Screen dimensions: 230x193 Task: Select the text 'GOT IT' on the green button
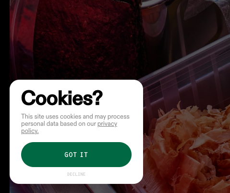point(76,155)
